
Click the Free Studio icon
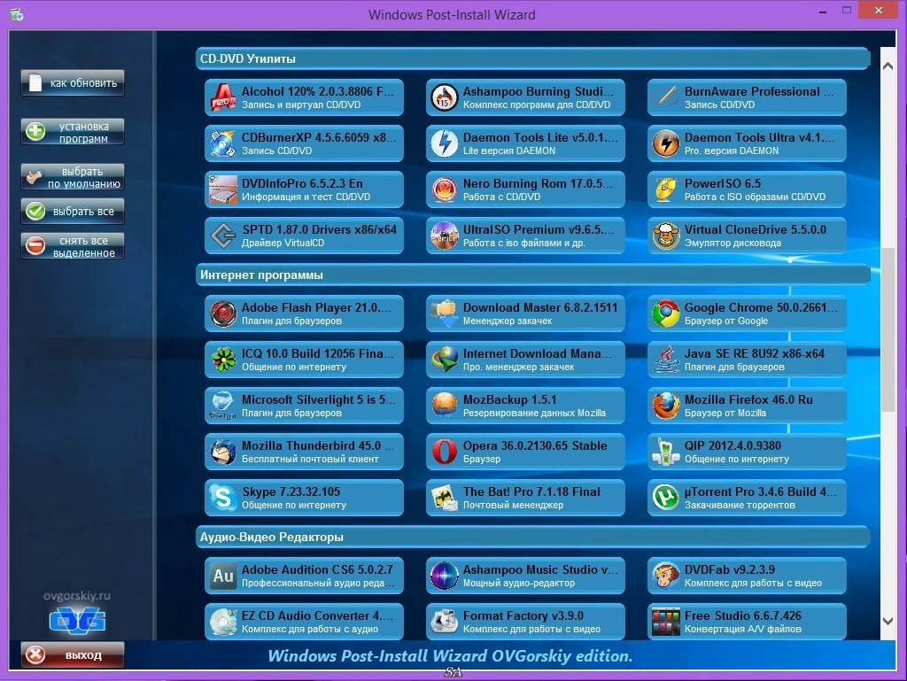(666, 622)
